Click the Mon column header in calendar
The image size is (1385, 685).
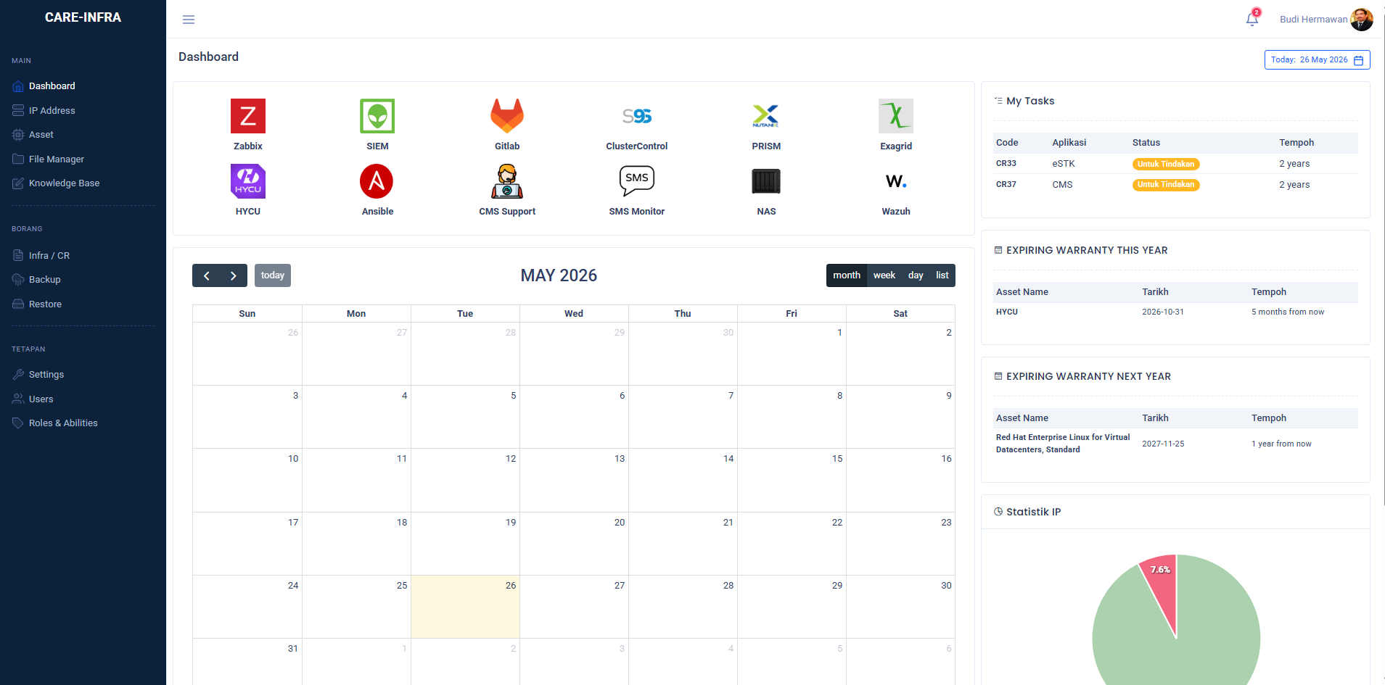[356, 314]
